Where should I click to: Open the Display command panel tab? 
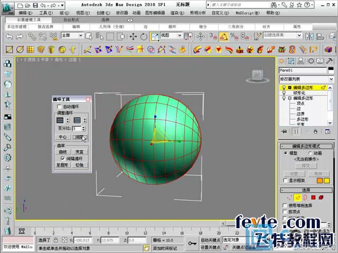(320, 61)
